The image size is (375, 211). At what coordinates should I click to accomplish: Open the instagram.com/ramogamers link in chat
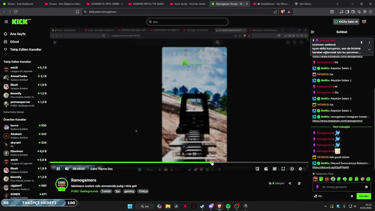[337, 121]
